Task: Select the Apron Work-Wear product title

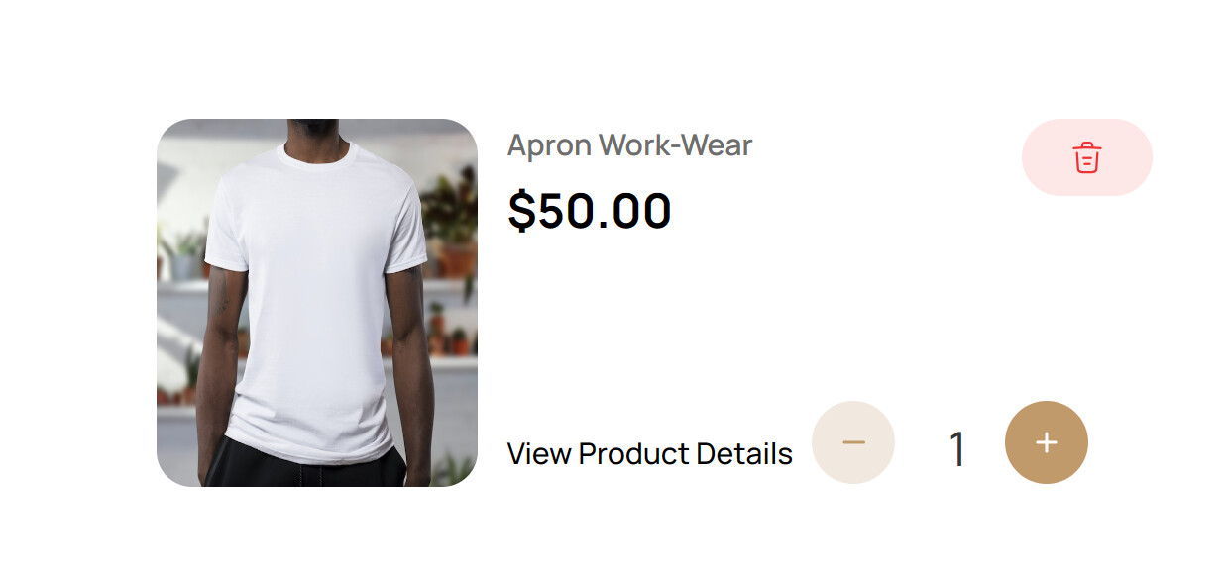Action: click(x=629, y=145)
